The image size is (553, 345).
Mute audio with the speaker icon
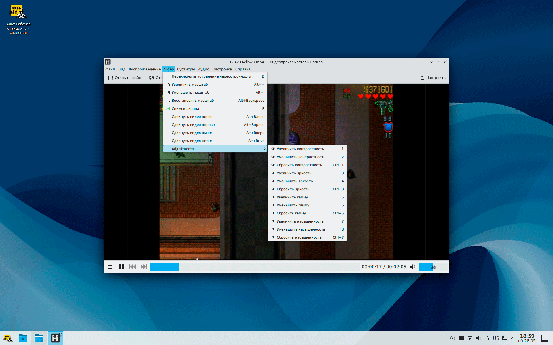tap(413, 267)
